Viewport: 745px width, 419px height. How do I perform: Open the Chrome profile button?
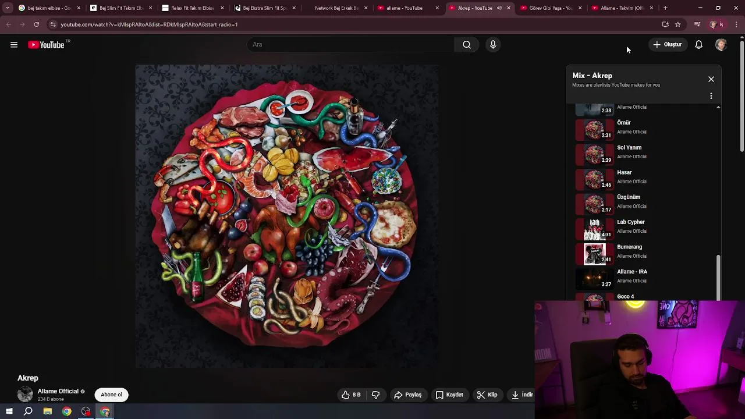[x=716, y=24]
